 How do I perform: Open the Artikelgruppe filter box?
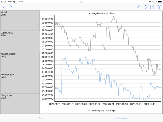click(x=20, y=83)
